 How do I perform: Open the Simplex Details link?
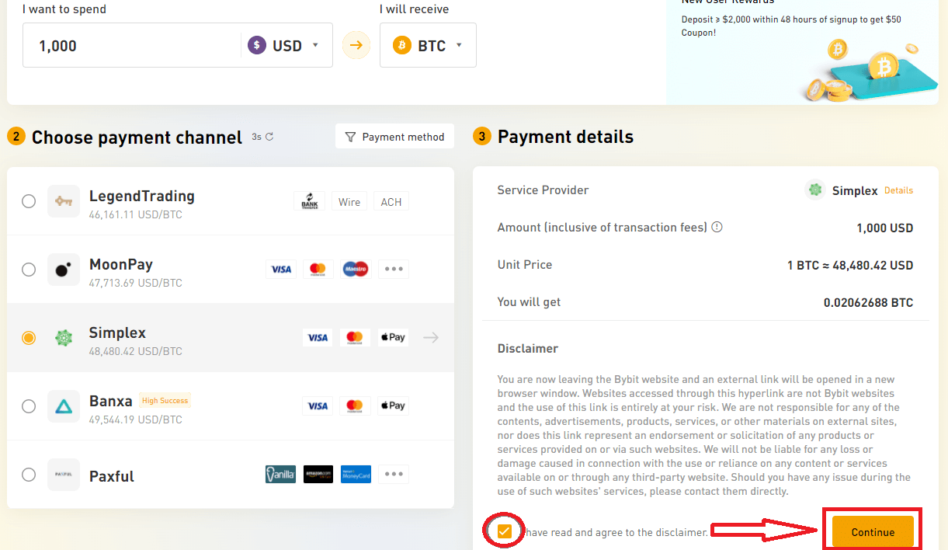point(900,190)
